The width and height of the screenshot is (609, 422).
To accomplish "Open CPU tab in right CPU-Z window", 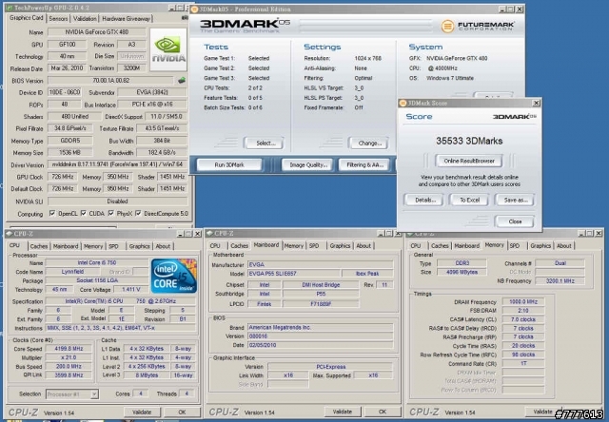I will coord(416,246).
